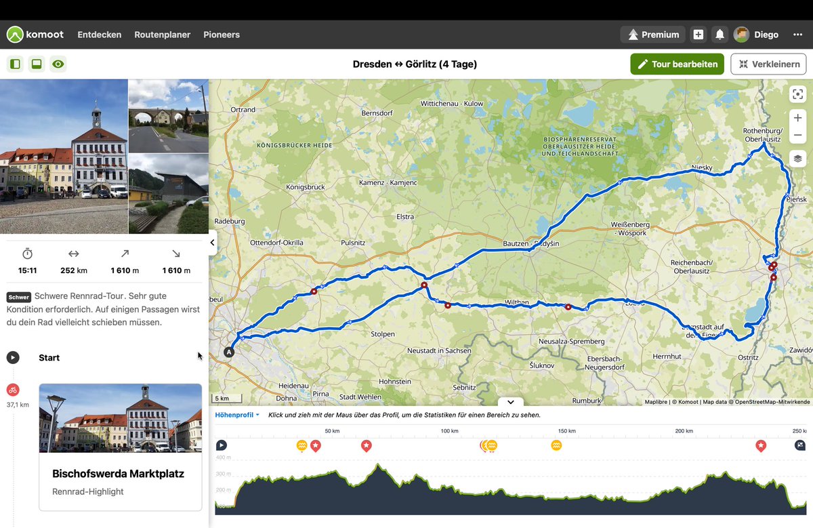Toggle the left sidebar panel layout icon
The width and height of the screenshot is (813, 528).
pyautogui.click(x=15, y=64)
